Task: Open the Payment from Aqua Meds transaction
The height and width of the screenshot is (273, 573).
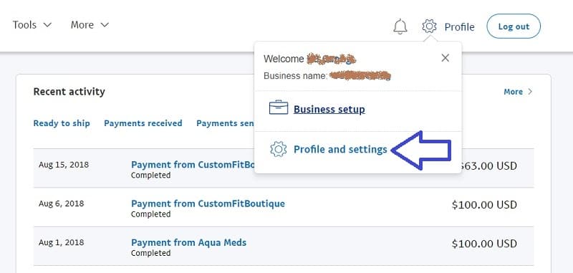Action: pyautogui.click(x=188, y=242)
